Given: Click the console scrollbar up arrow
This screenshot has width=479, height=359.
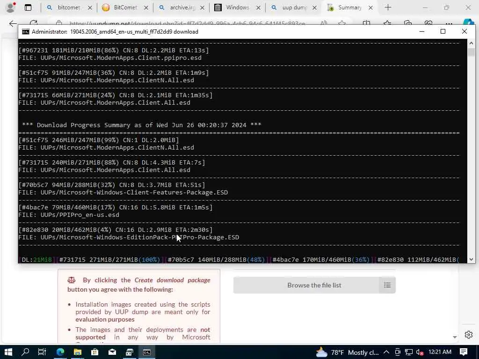Looking at the screenshot, I should pos(471,43).
